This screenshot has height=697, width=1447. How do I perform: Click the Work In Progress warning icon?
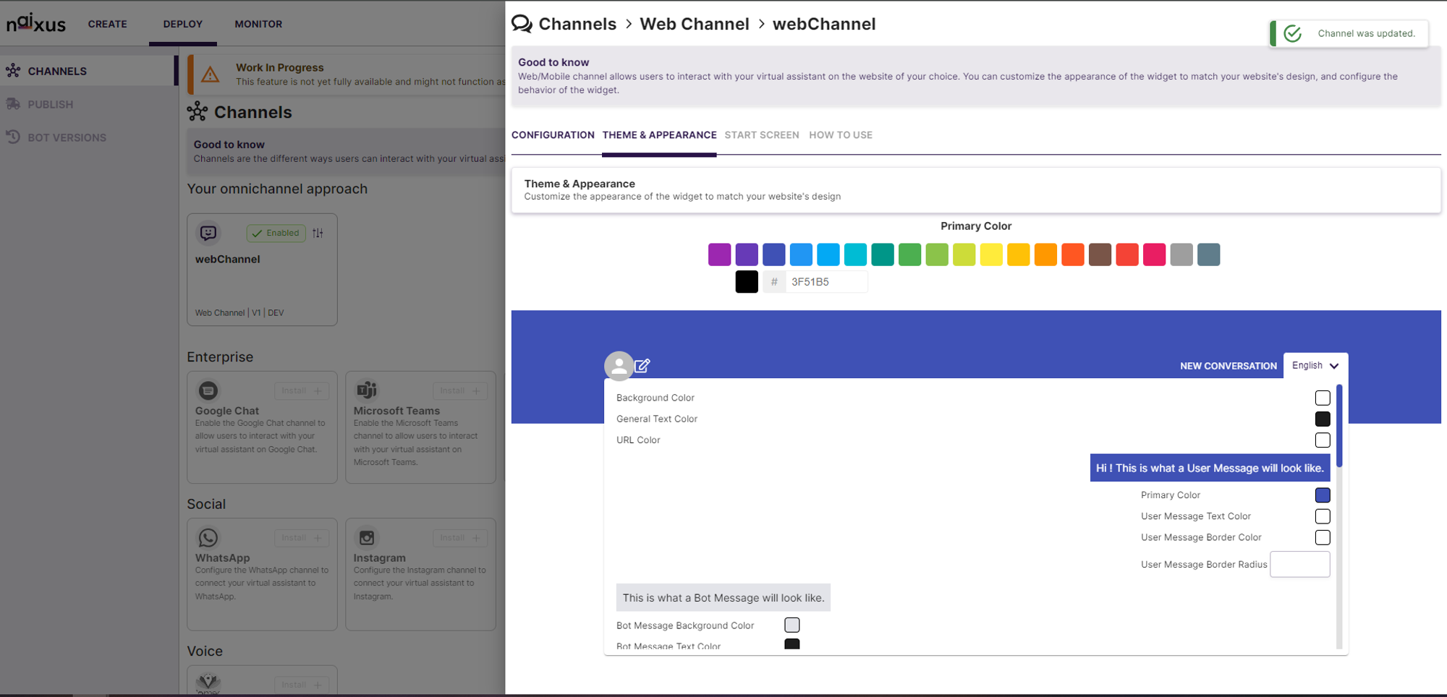211,74
